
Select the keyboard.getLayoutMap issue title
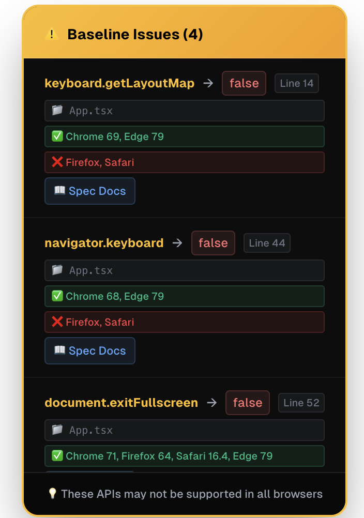[x=119, y=83]
